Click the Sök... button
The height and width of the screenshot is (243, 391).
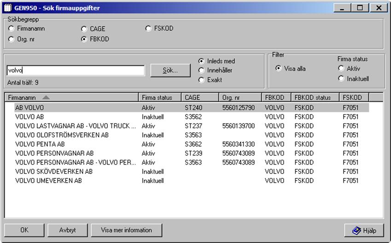coord(170,71)
